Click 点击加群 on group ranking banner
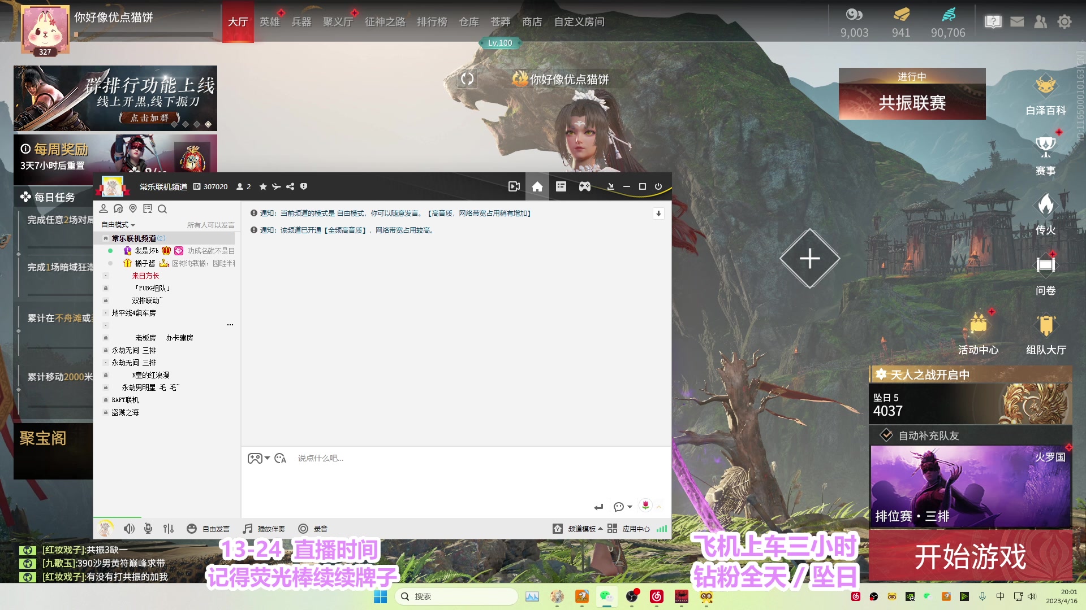The image size is (1086, 610). pyautogui.click(x=149, y=117)
